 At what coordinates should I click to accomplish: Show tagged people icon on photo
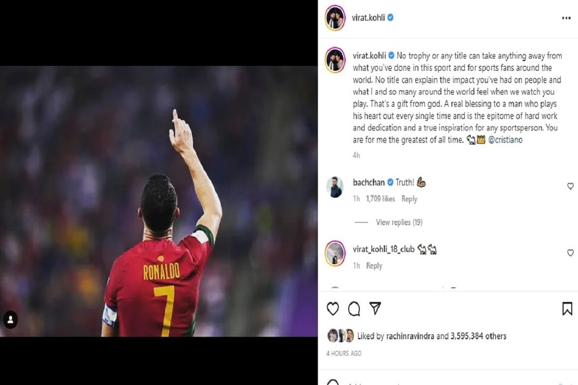pos(11,320)
